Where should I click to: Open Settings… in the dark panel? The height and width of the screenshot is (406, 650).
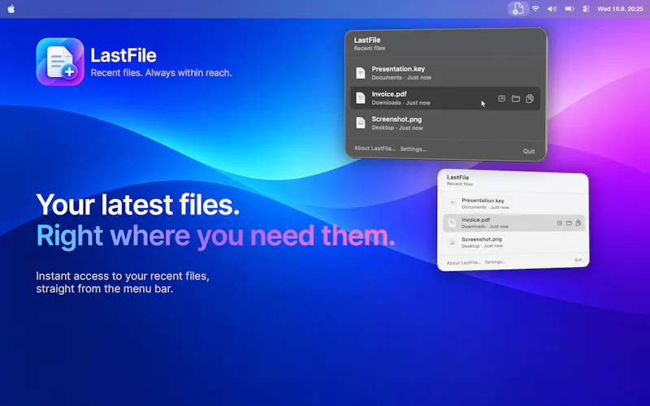(413, 149)
